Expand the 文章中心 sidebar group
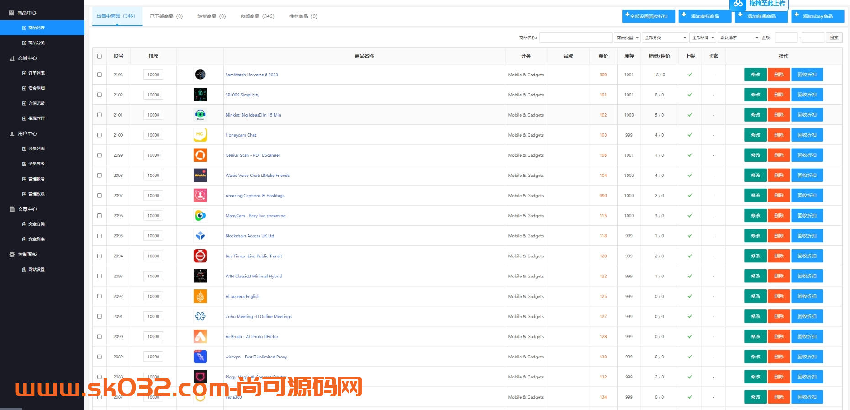This screenshot has width=850, height=410. pos(42,209)
